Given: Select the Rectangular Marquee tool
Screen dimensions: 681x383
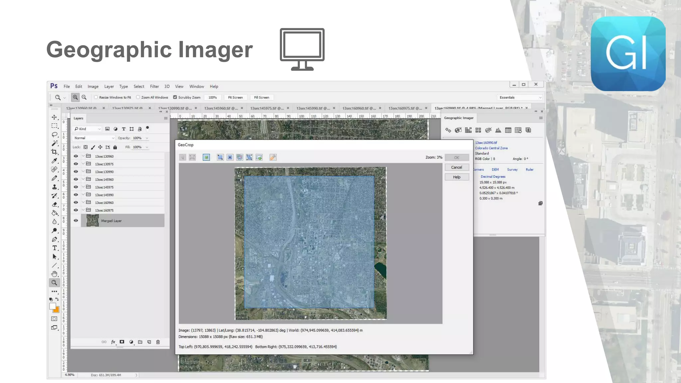Looking at the screenshot, I should click(54, 126).
